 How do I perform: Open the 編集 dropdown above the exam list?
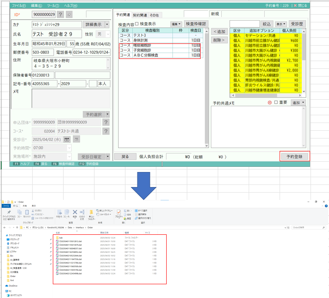click(176, 24)
